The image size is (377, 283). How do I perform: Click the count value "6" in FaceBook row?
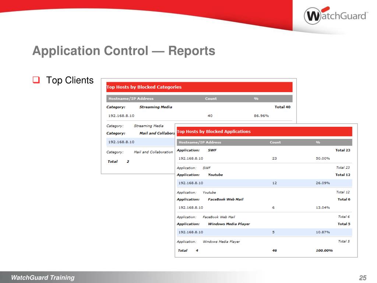pyautogui.click(x=274, y=208)
